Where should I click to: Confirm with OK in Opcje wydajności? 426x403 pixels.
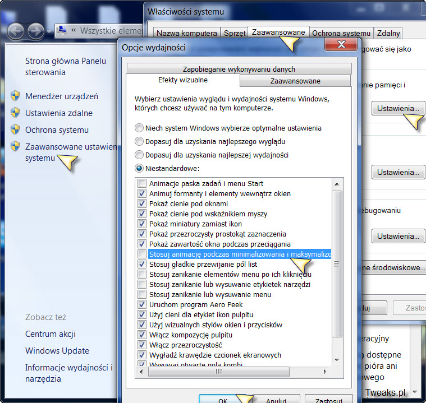click(223, 399)
